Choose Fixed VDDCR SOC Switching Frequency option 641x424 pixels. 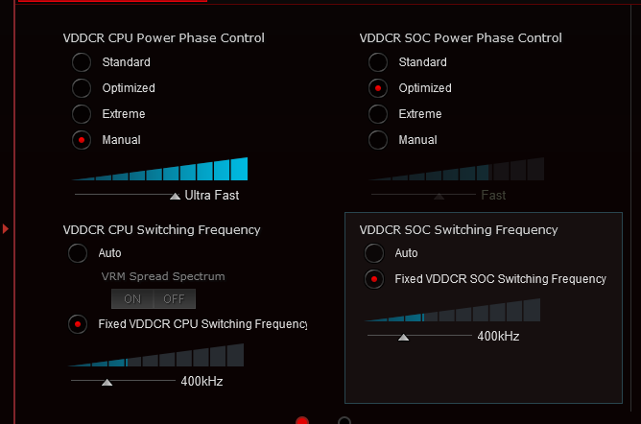pyautogui.click(x=374, y=279)
